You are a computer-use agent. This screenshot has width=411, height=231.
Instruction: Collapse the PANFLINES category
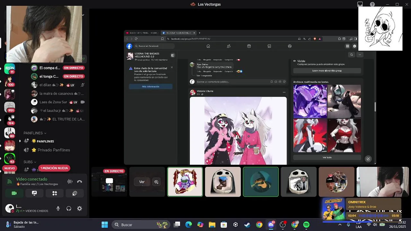35,133
